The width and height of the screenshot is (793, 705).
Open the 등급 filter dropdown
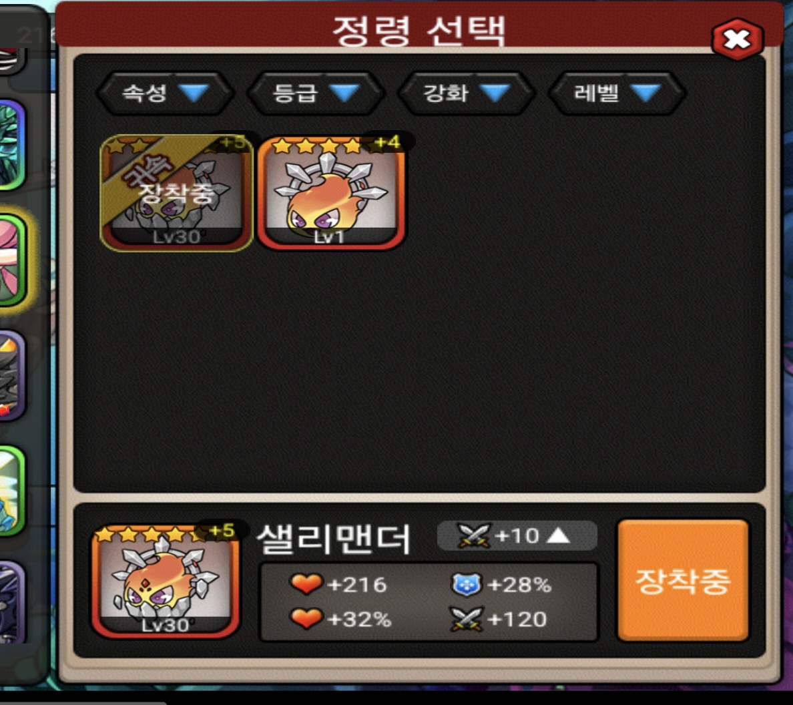click(x=316, y=93)
